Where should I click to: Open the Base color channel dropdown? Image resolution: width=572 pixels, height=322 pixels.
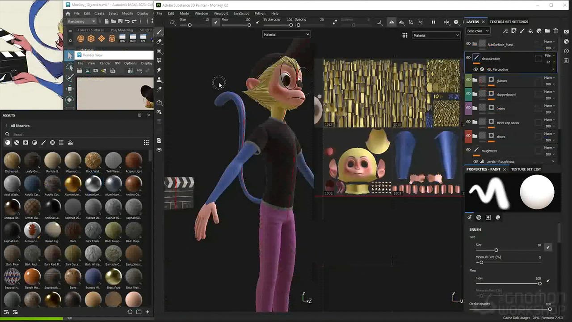pyautogui.click(x=477, y=31)
